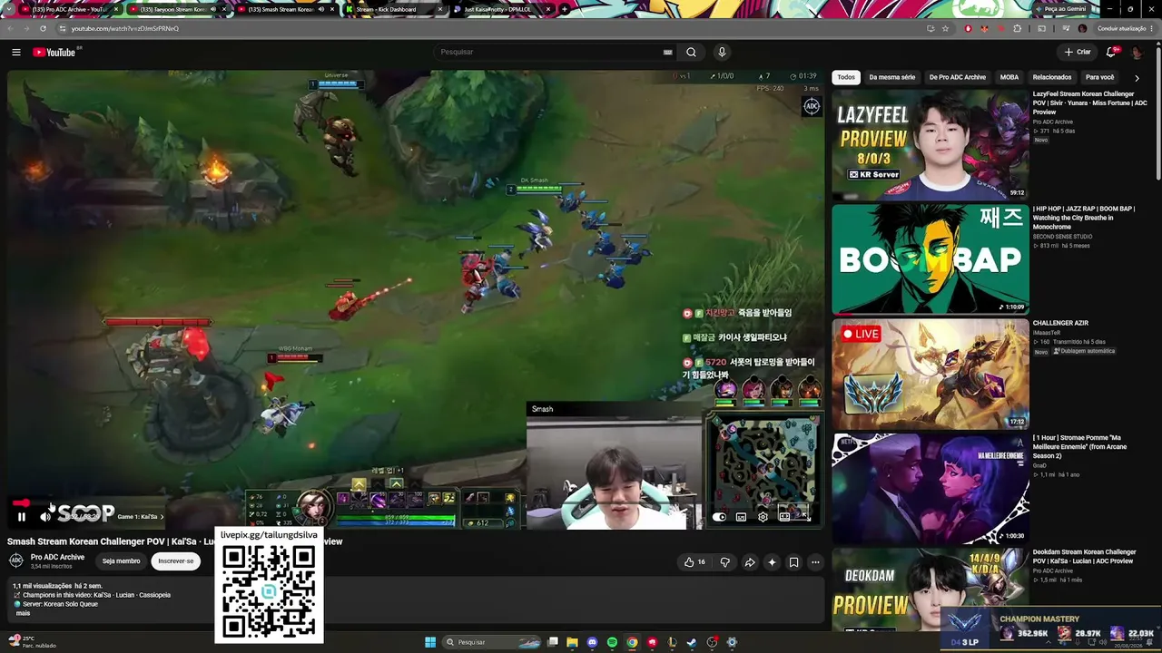The image size is (1162, 653).
Task: Open the Pro ADC Archive channel avatar
Action: (16, 560)
